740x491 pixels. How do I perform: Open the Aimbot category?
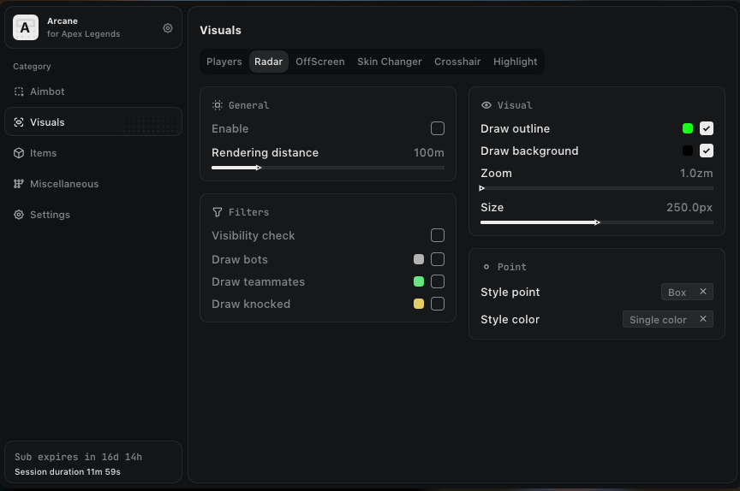tap(47, 92)
